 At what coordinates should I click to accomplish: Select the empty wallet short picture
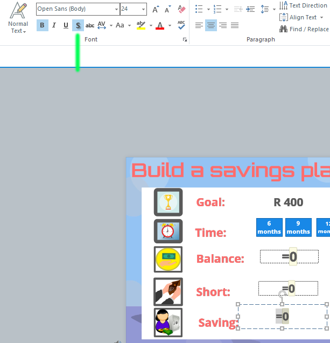coord(168,292)
